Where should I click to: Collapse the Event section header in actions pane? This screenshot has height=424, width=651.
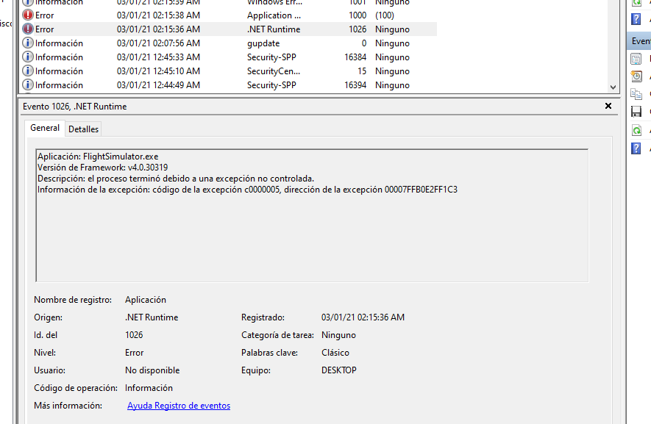tap(639, 41)
